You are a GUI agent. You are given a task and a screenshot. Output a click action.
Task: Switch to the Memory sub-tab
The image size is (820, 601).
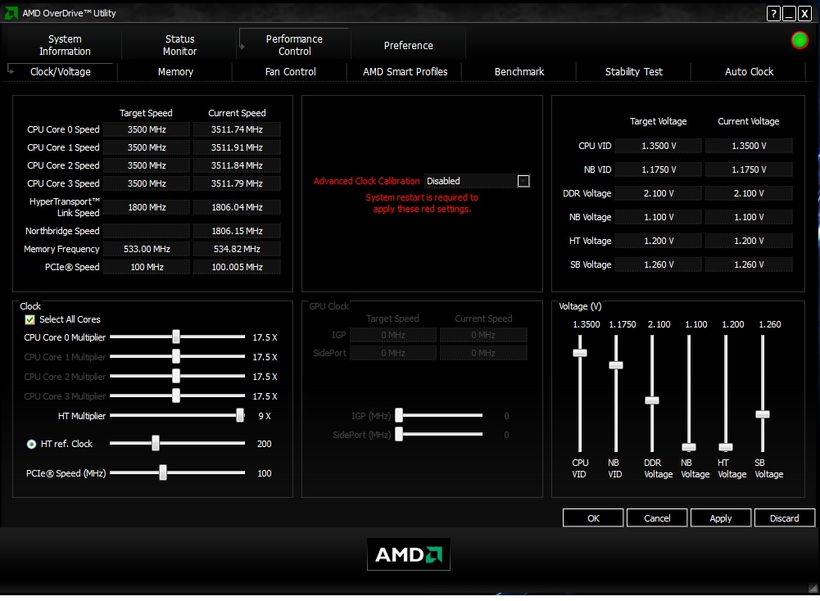pyautogui.click(x=175, y=71)
